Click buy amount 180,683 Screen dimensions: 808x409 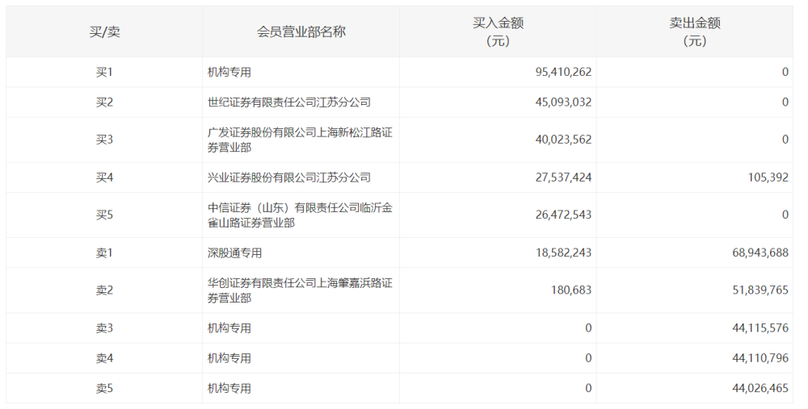point(571,290)
